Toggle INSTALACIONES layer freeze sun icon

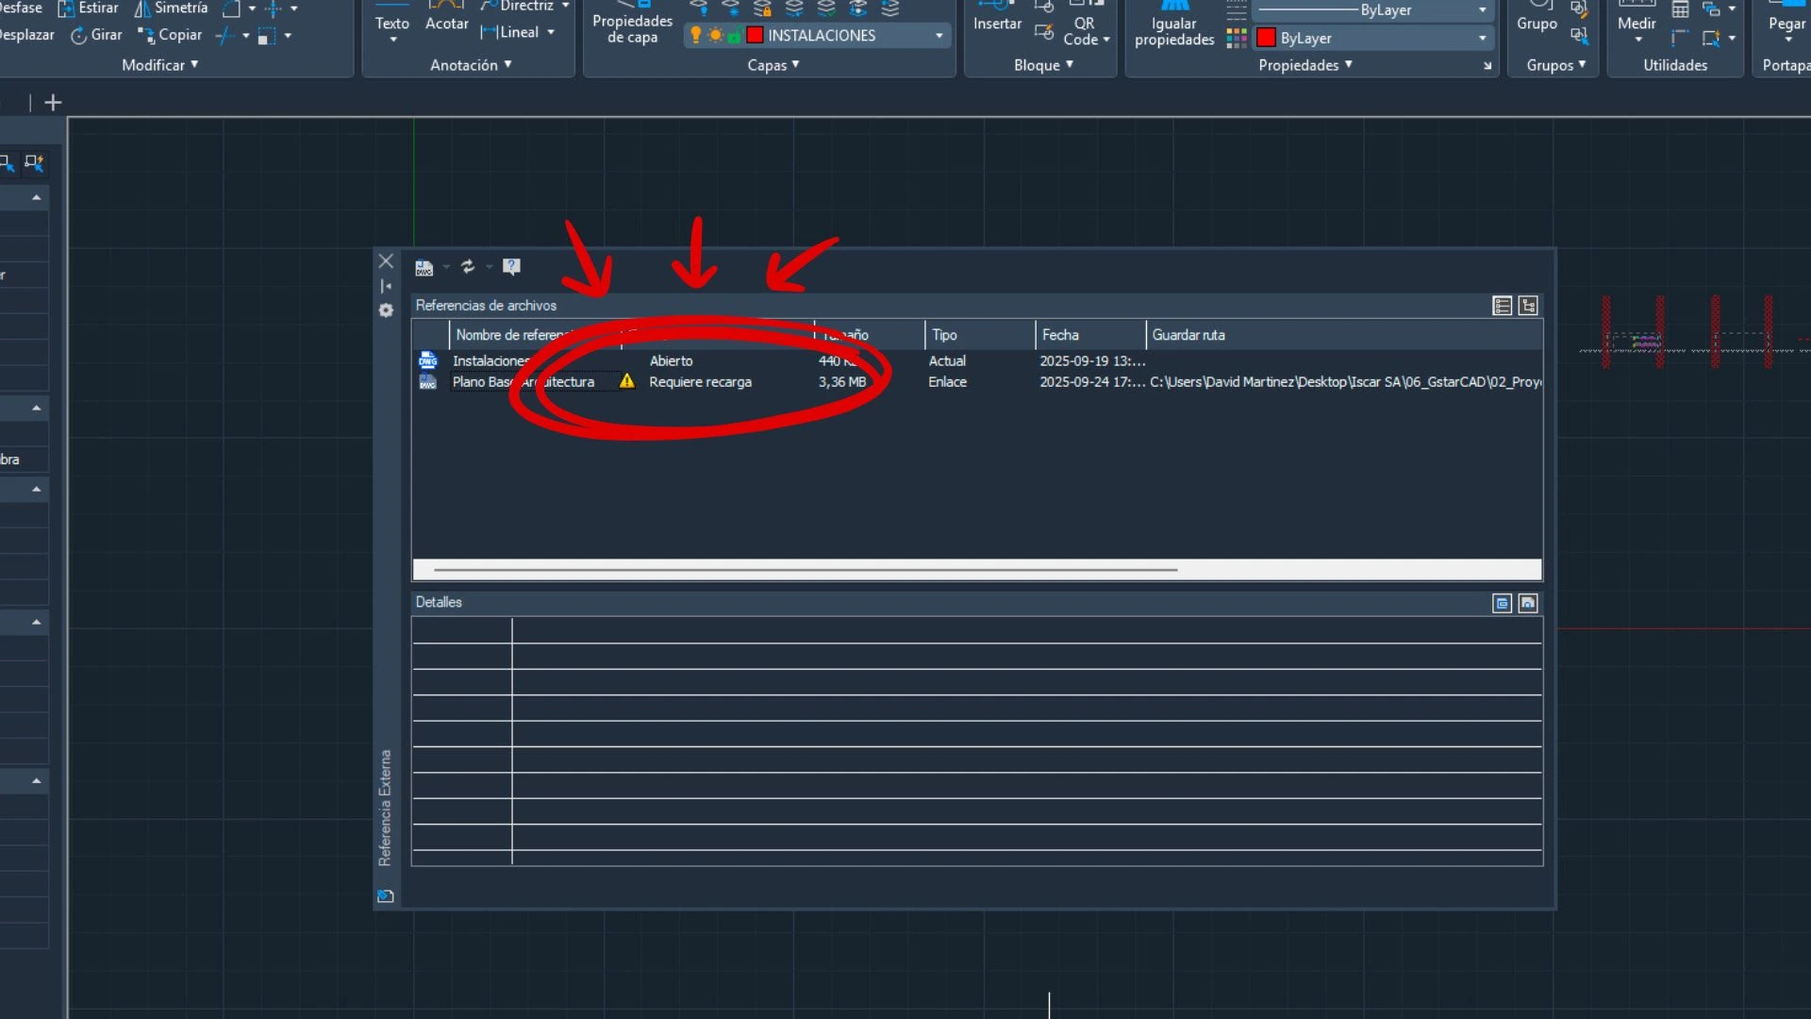(715, 35)
